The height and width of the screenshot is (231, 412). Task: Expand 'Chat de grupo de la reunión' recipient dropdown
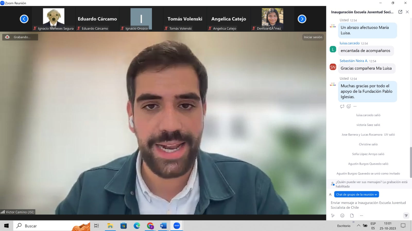tap(356, 195)
